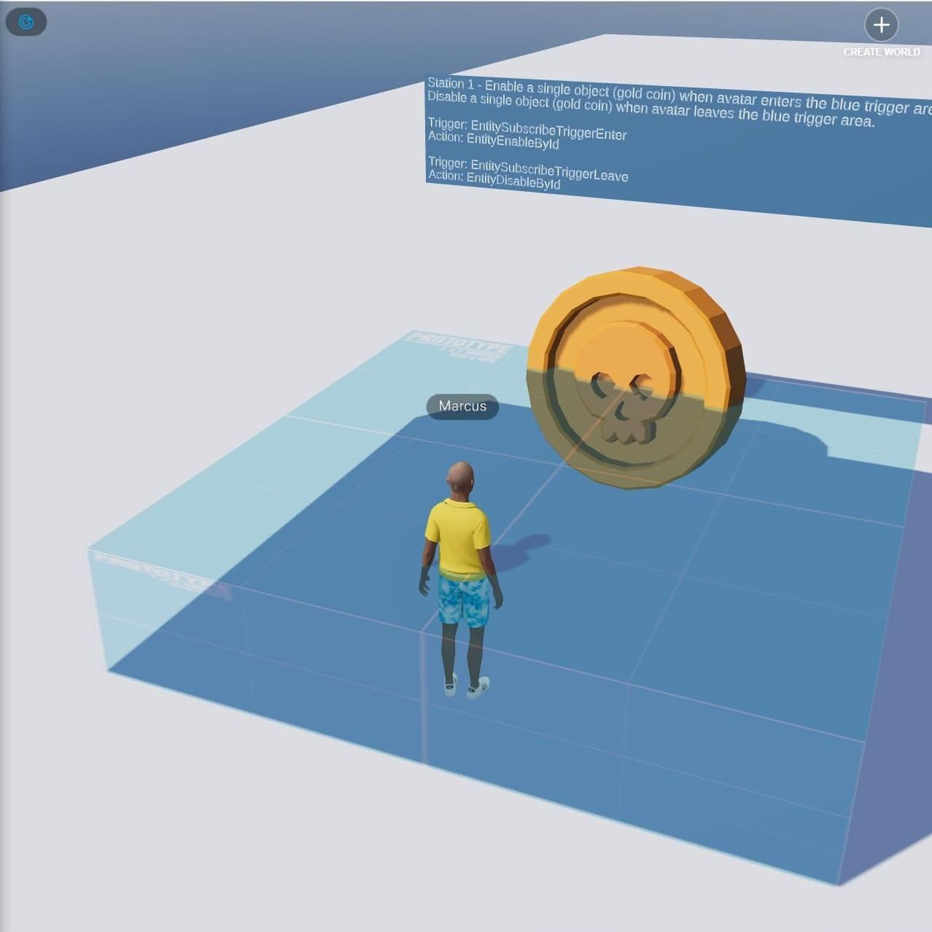This screenshot has width=932, height=932.
Task: Click the EntityDisableById action line
Action: (x=494, y=179)
